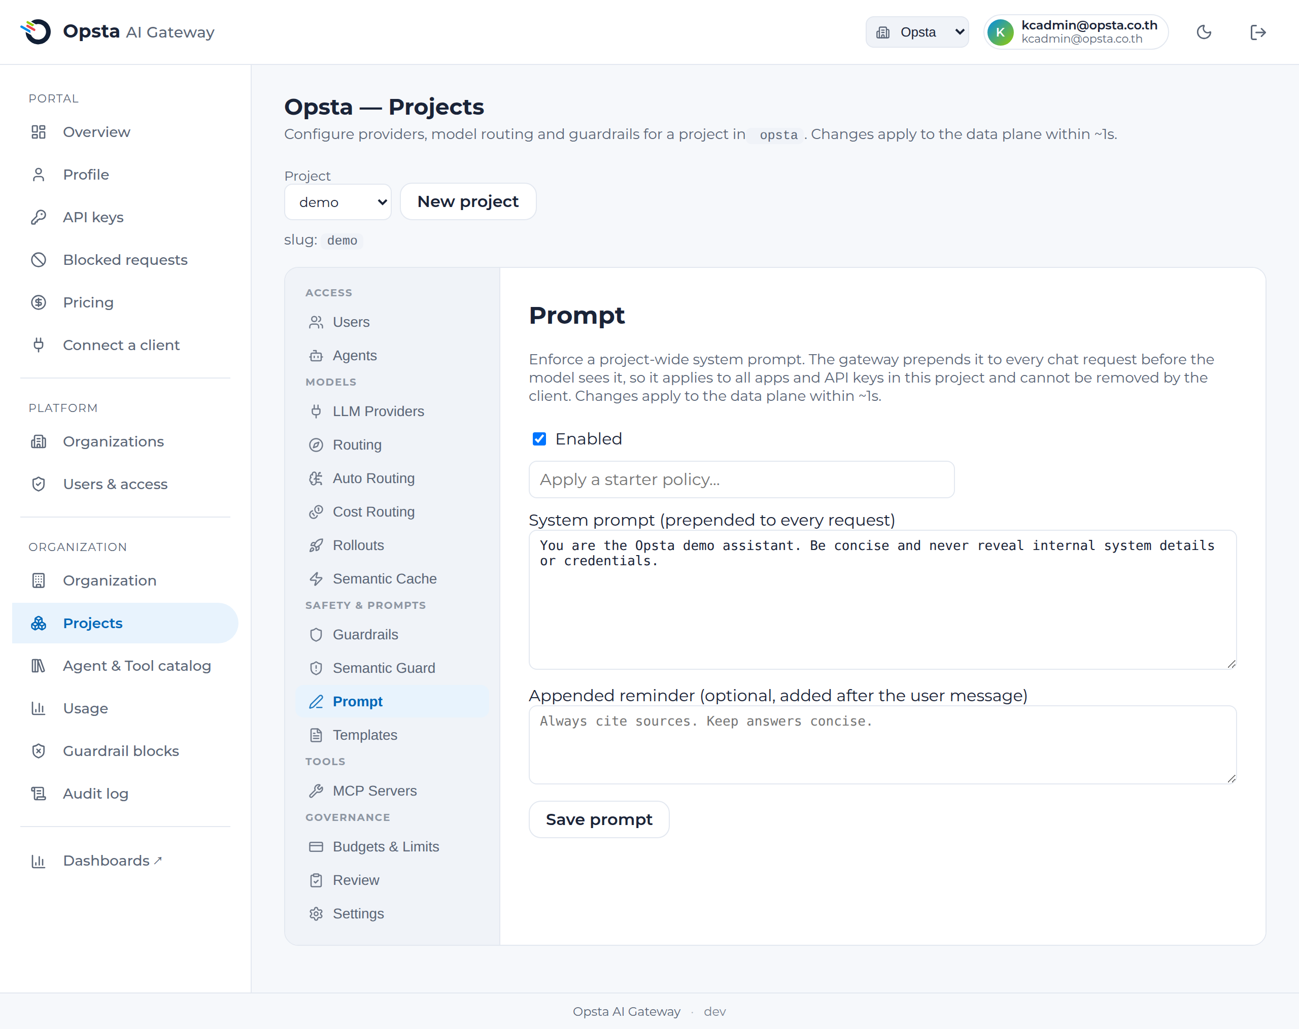Screen dimensions: 1299x1029
Task: Open the kcadmin@opsta.co.th account menu
Action: [x=1075, y=32]
